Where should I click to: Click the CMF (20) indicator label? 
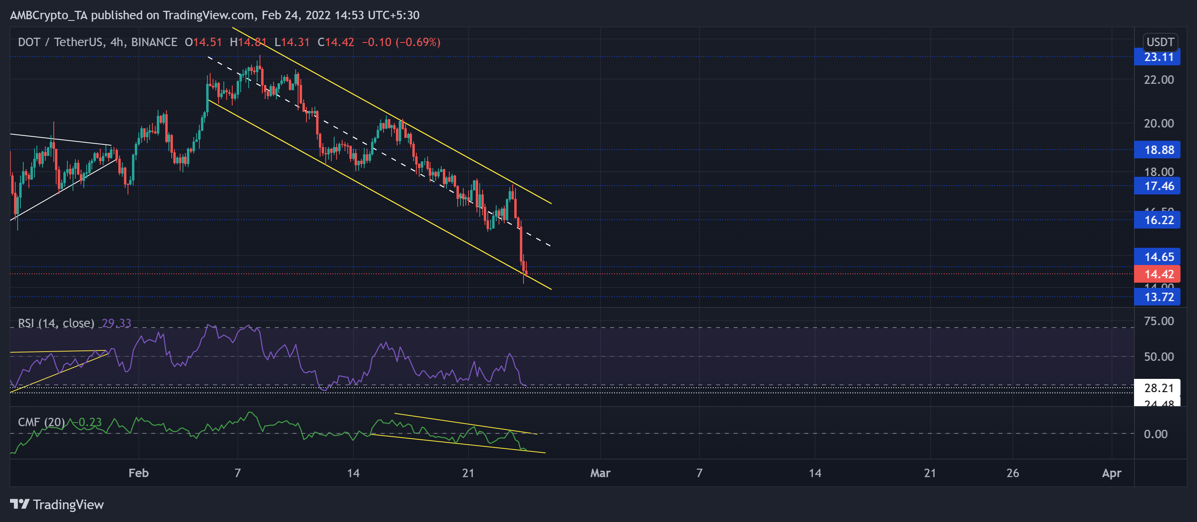coord(41,422)
